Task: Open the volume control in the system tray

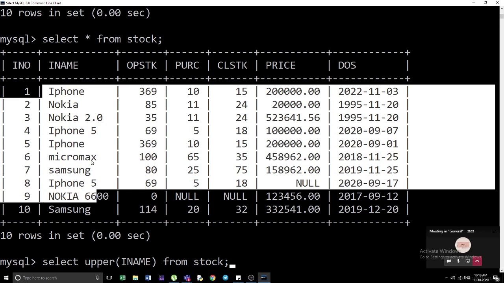Action: [453, 278]
